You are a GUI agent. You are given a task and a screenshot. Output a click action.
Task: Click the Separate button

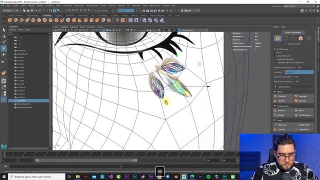[304, 96]
